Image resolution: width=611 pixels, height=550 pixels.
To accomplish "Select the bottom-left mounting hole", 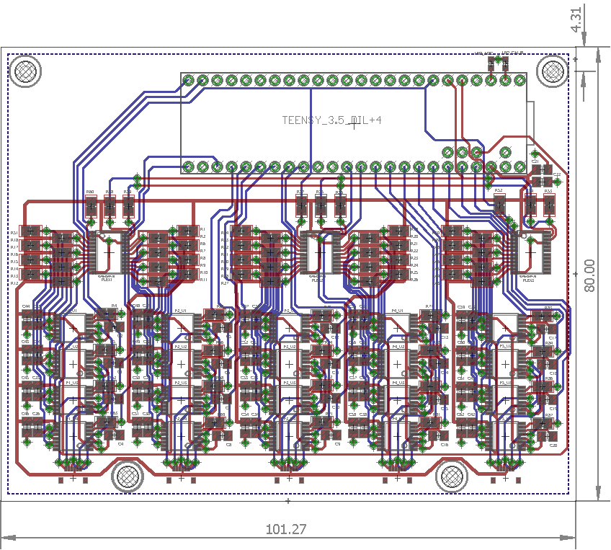I will point(128,476).
